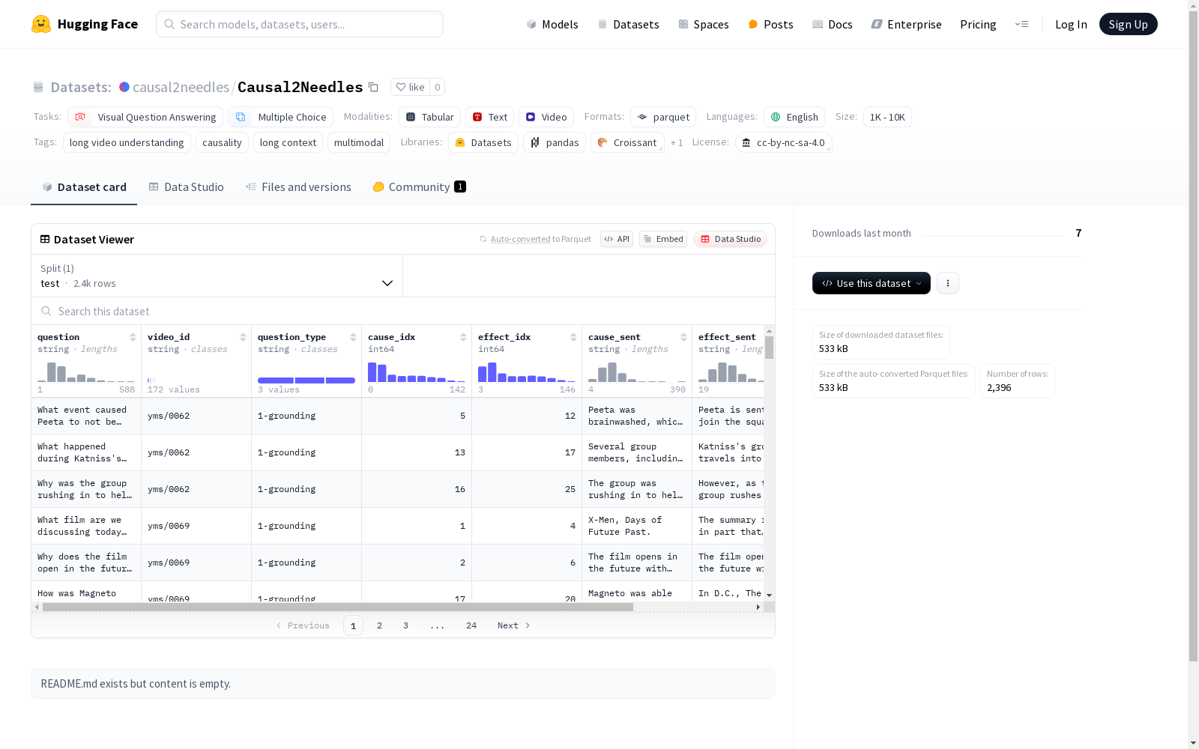The height and width of the screenshot is (749, 1199).
Task: Follow the Auto-converted to Parquet link
Action: coord(535,239)
